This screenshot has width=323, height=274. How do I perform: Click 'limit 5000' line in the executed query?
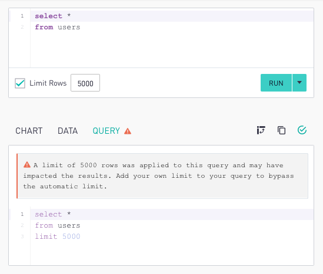tap(58, 236)
